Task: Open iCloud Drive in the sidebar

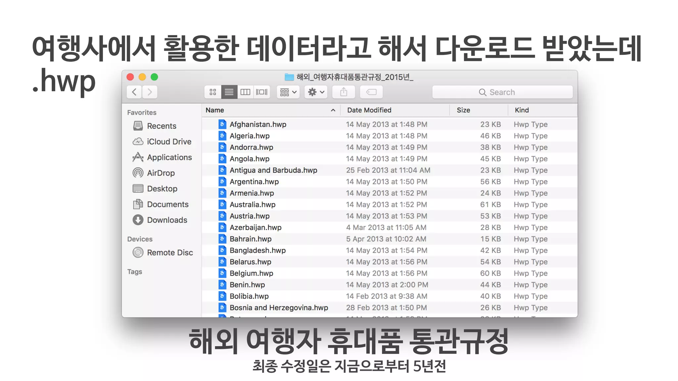Action: [x=162, y=142]
